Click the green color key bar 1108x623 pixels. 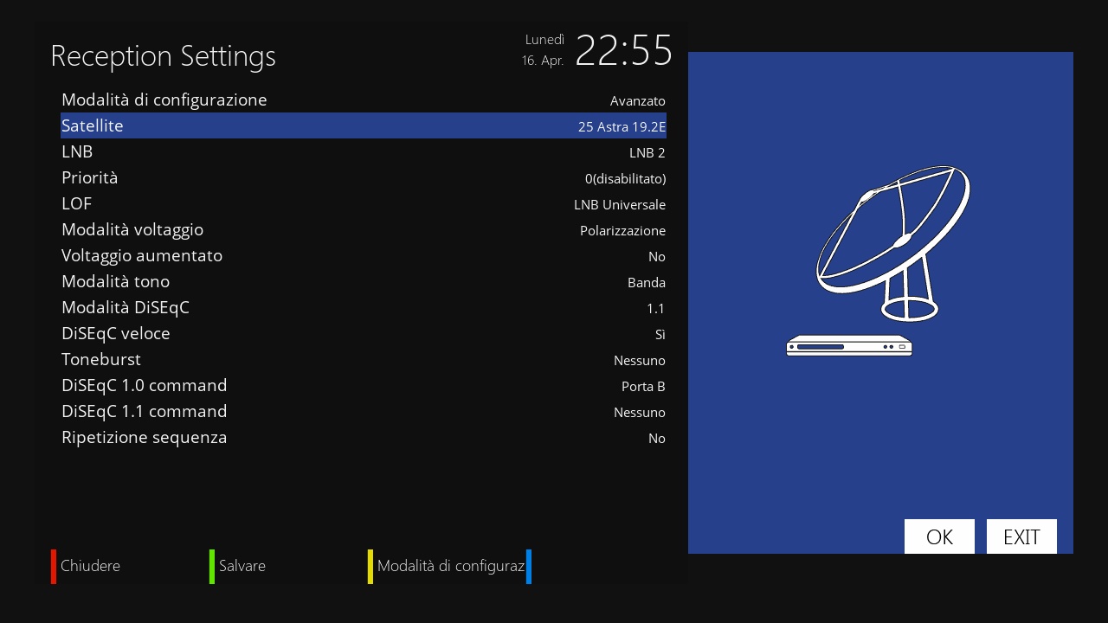[212, 567]
